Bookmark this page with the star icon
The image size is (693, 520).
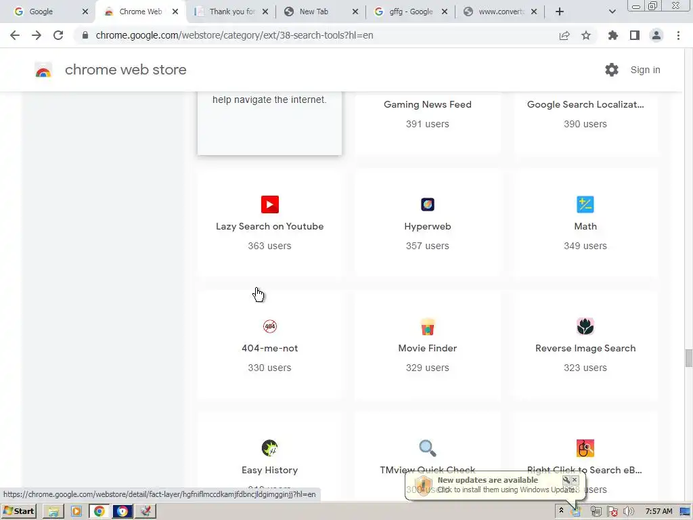pos(586,35)
